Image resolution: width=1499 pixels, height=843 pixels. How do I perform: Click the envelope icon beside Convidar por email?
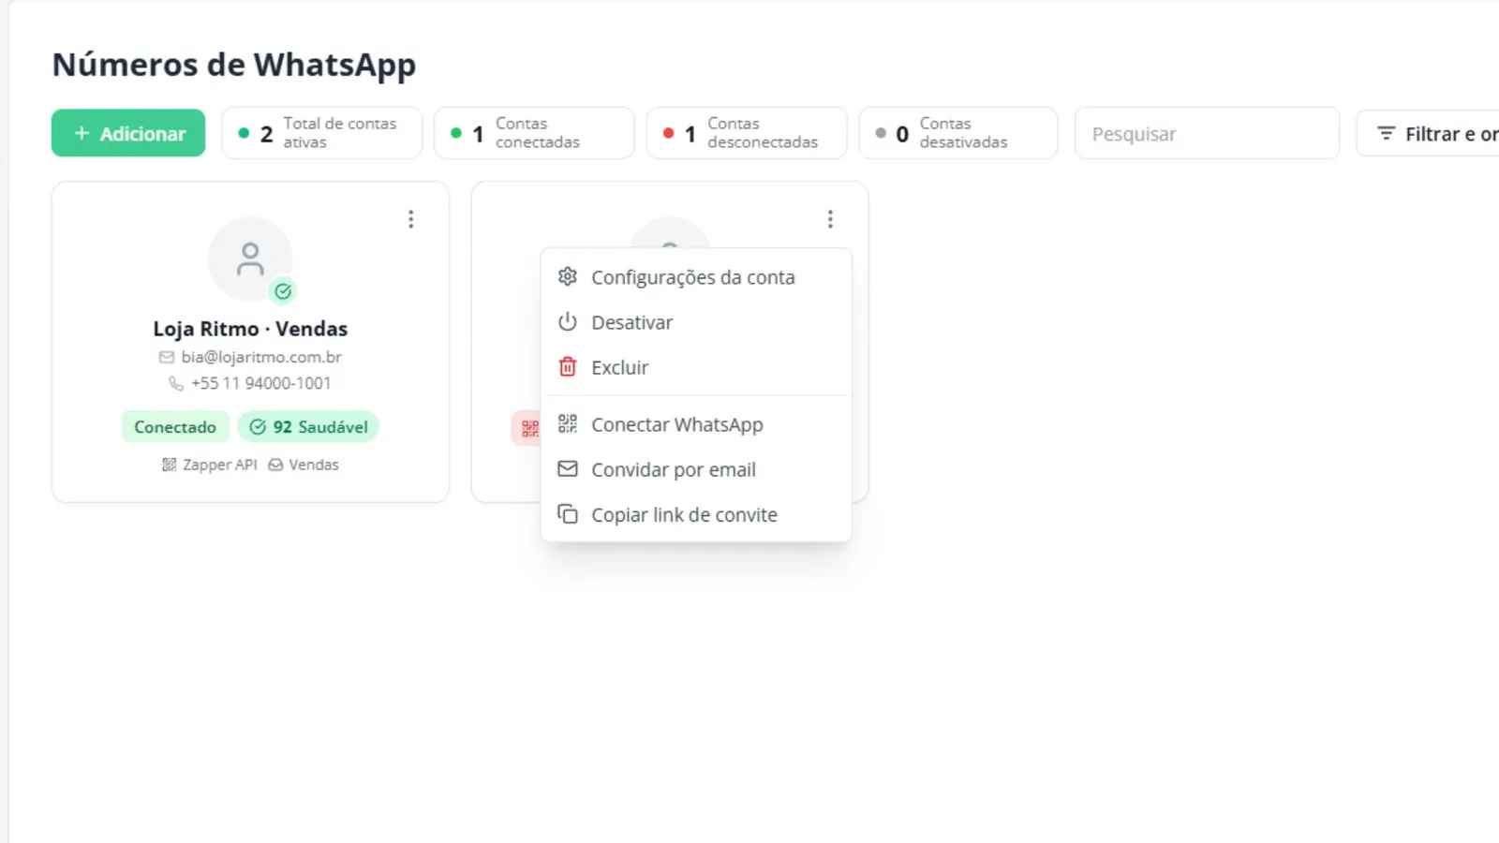pyautogui.click(x=568, y=468)
